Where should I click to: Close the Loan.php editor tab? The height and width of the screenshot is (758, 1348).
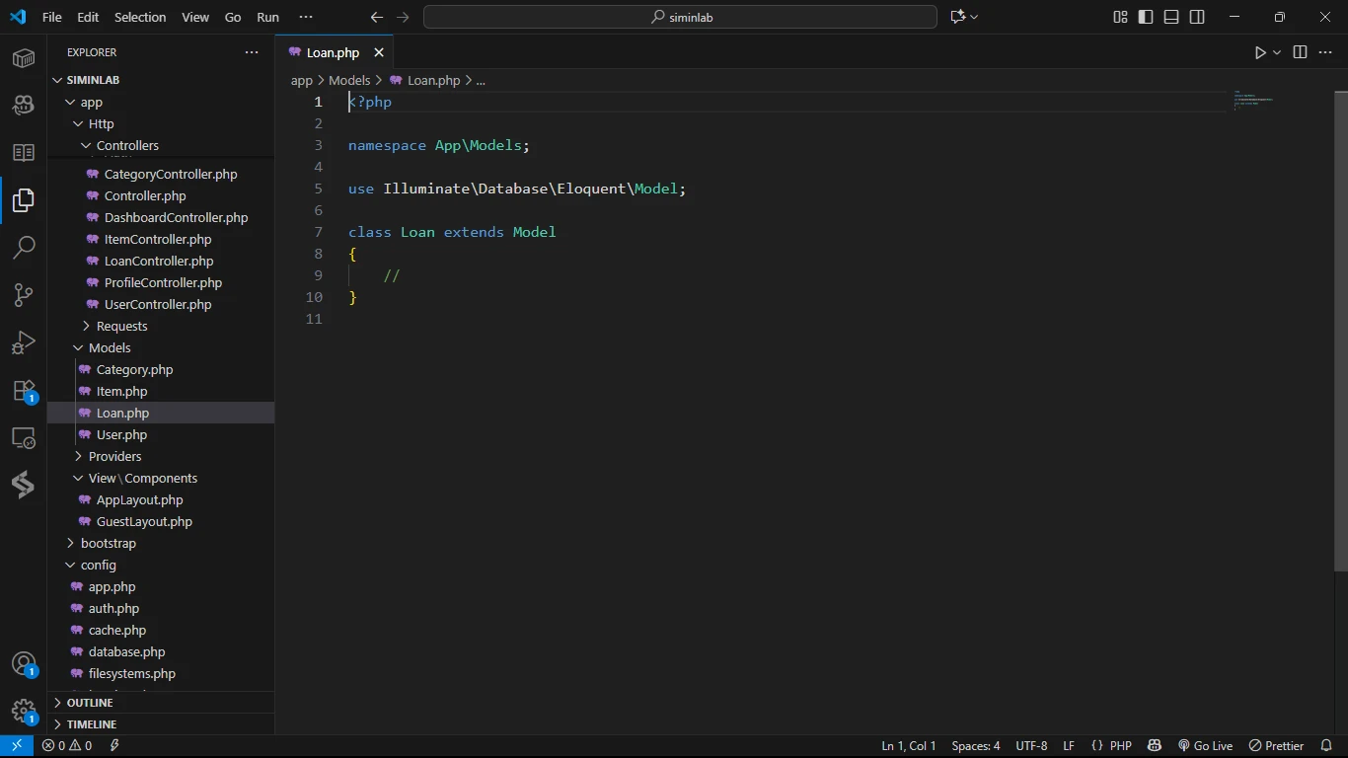pos(378,53)
